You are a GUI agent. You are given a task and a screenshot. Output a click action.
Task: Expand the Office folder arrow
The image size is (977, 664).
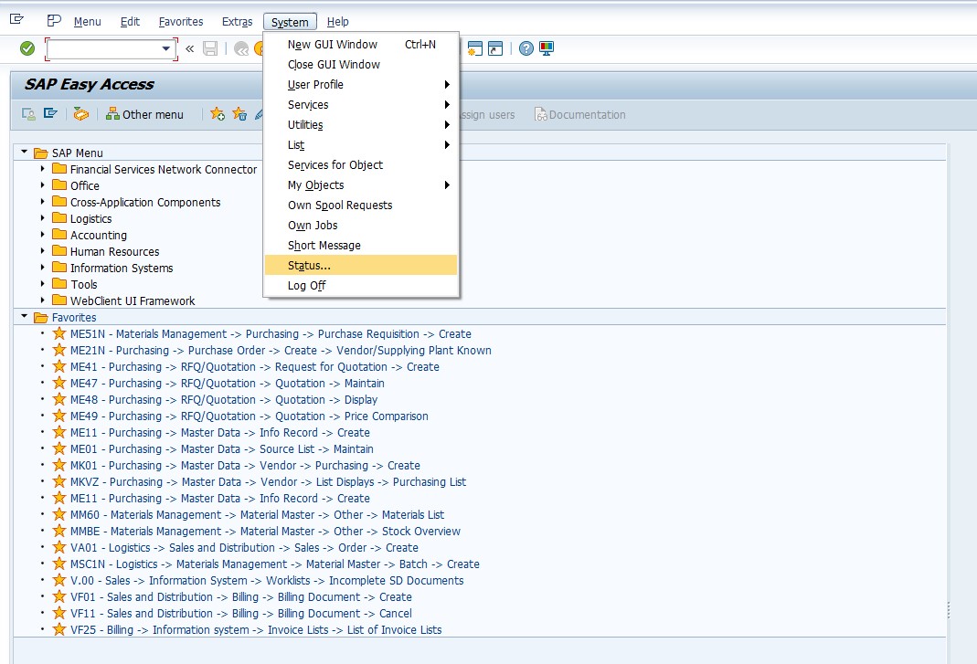click(42, 184)
